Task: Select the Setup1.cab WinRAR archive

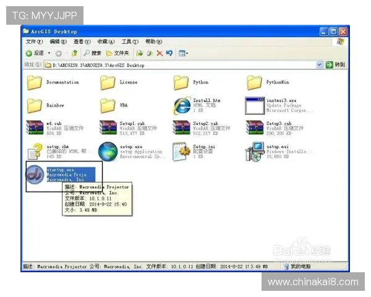Action: point(108,128)
